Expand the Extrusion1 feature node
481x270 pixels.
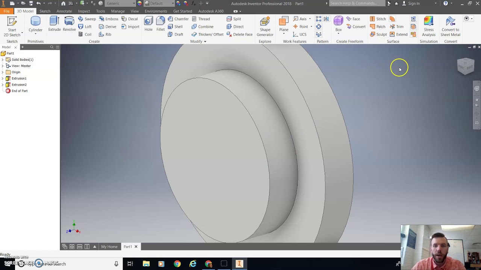pos(3,78)
